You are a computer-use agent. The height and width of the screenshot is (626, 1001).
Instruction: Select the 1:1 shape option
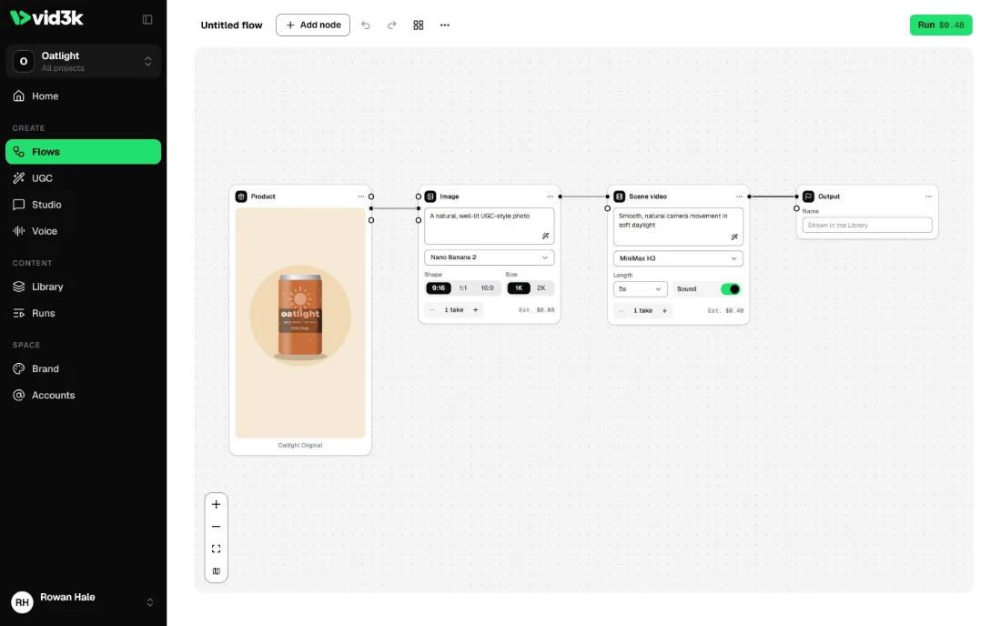pyautogui.click(x=463, y=288)
